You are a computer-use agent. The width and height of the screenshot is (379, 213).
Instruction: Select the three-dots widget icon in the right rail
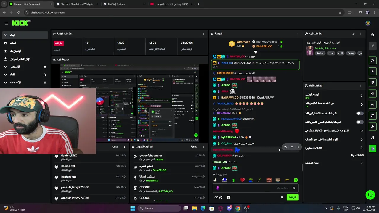coord(372,138)
